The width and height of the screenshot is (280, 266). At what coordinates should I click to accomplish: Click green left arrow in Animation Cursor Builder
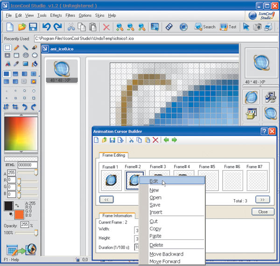[166, 140]
